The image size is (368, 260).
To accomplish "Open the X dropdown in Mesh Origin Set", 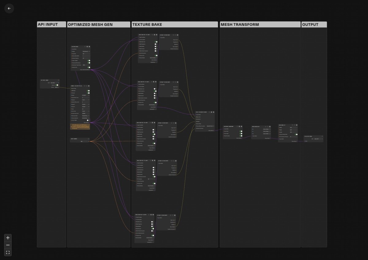I will [x=267, y=129].
